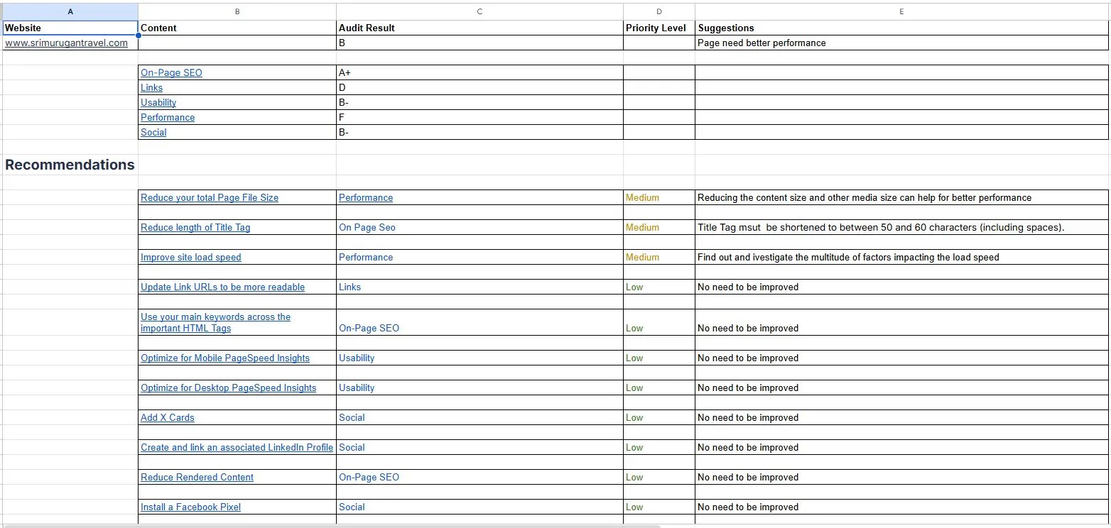Open the Install a Facebook Pixel link
Viewport: 1111px width, 528px height.
click(x=190, y=507)
